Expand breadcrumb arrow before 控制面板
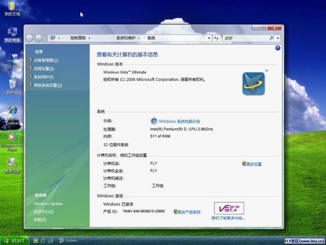 click(59, 38)
